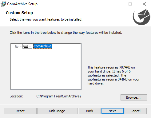Cancel the ComArchive setup

point(136,111)
